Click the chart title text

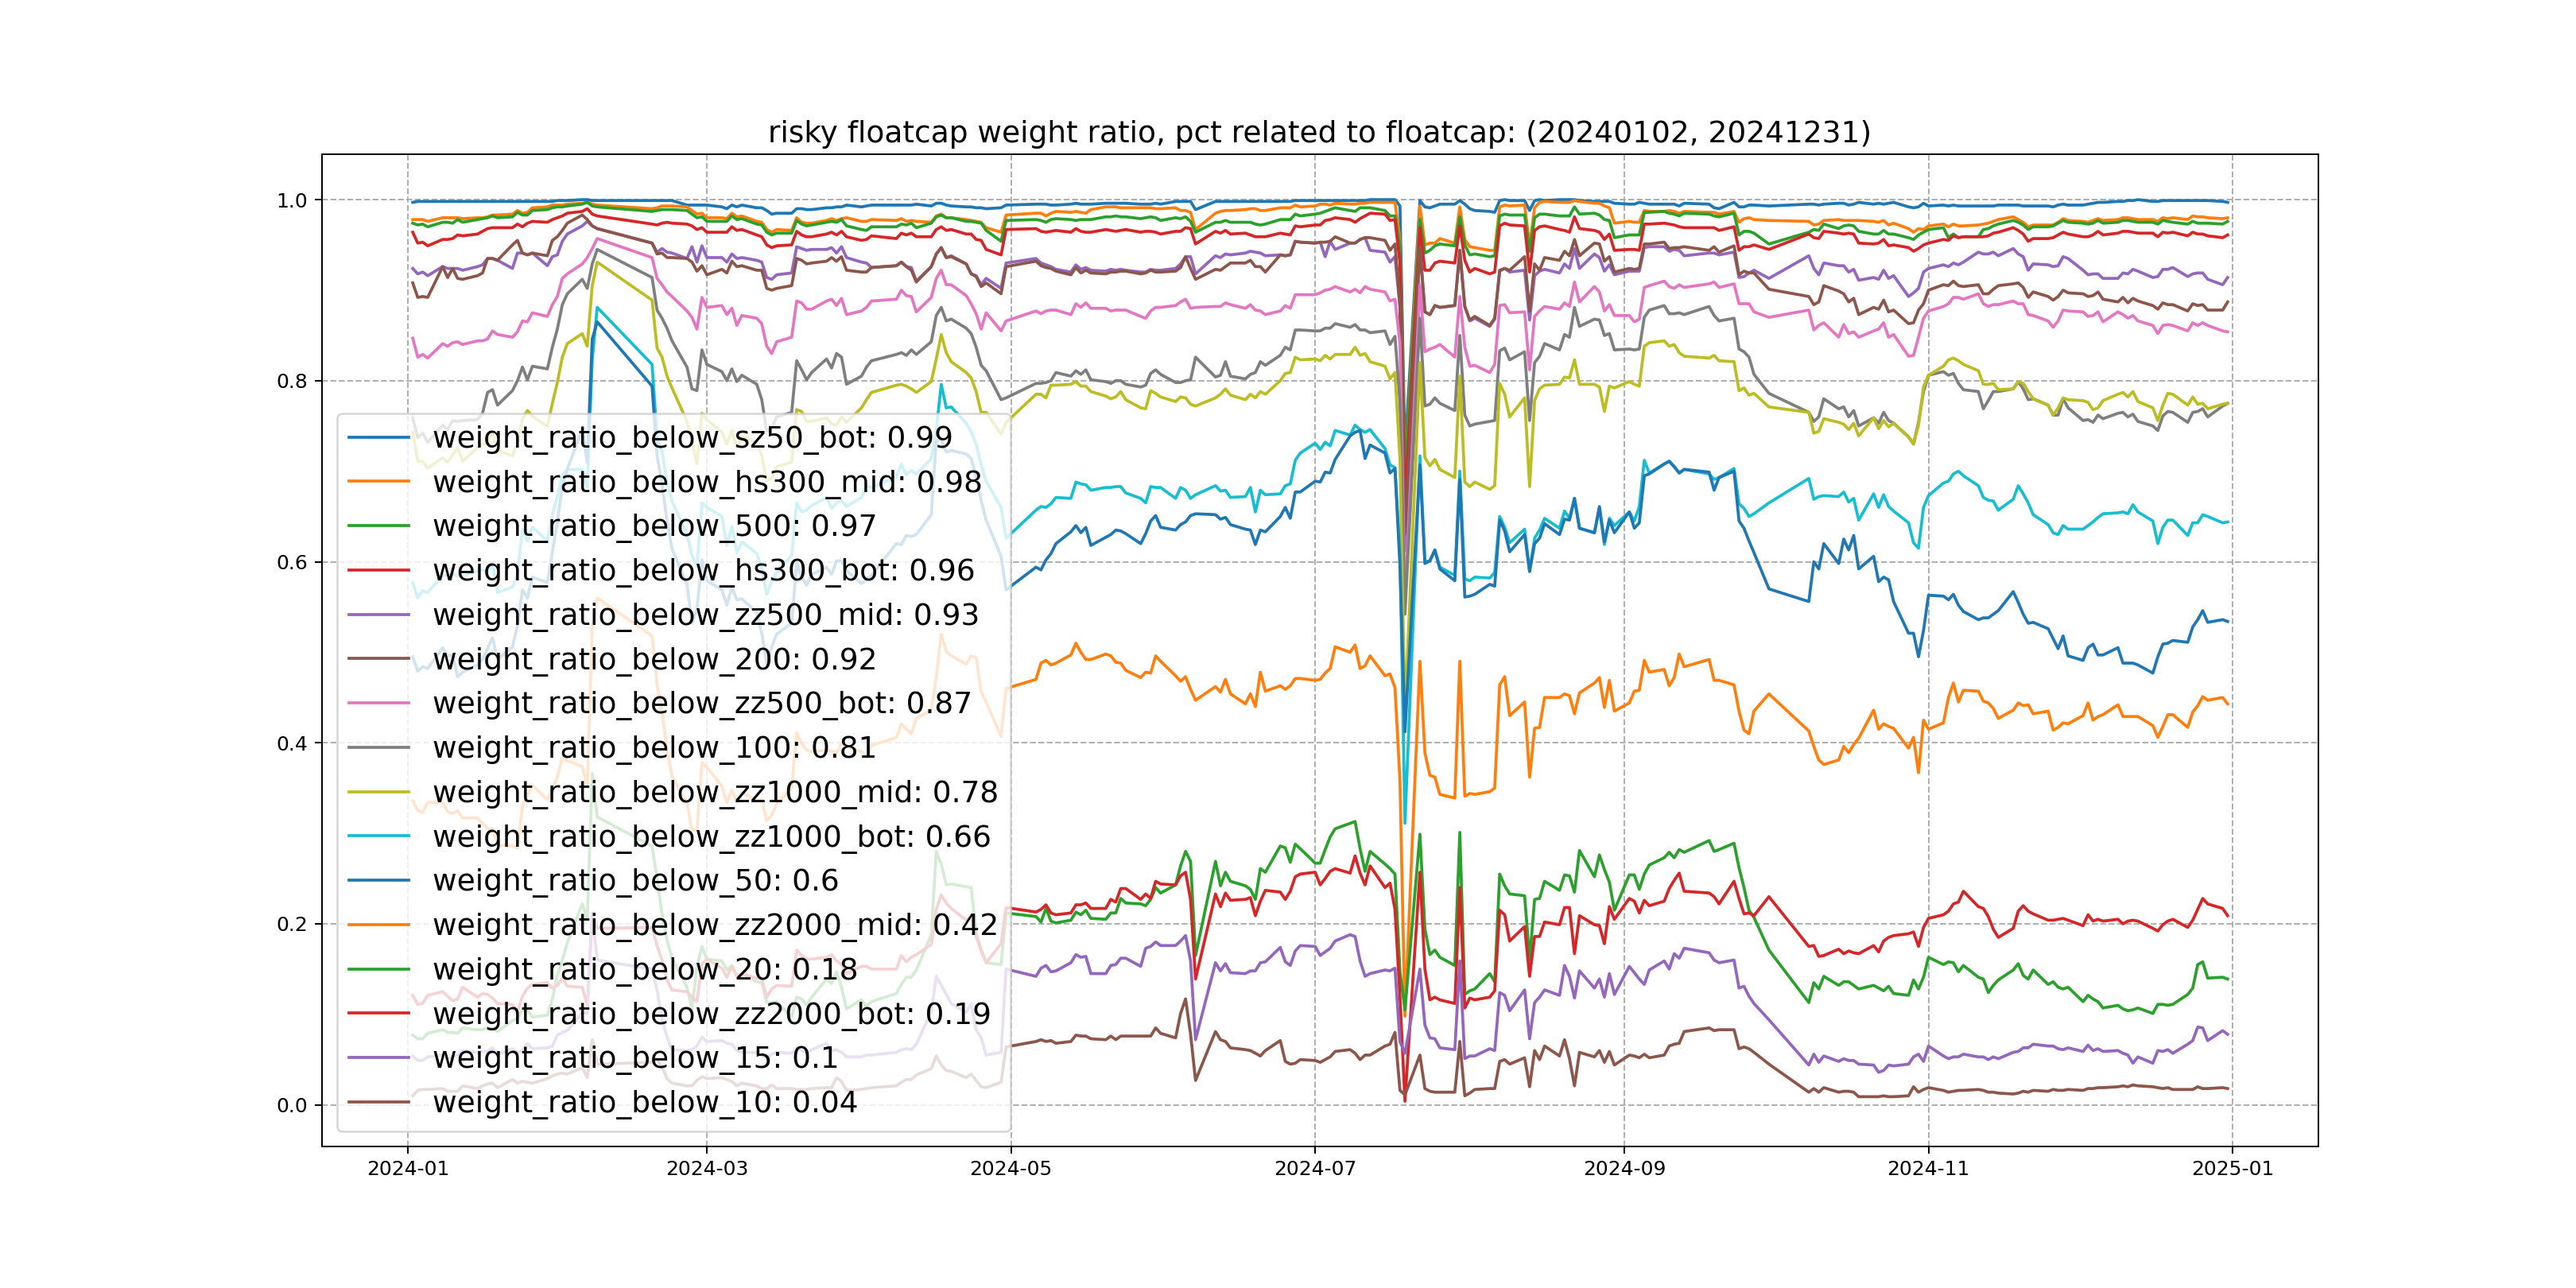tap(1318, 132)
